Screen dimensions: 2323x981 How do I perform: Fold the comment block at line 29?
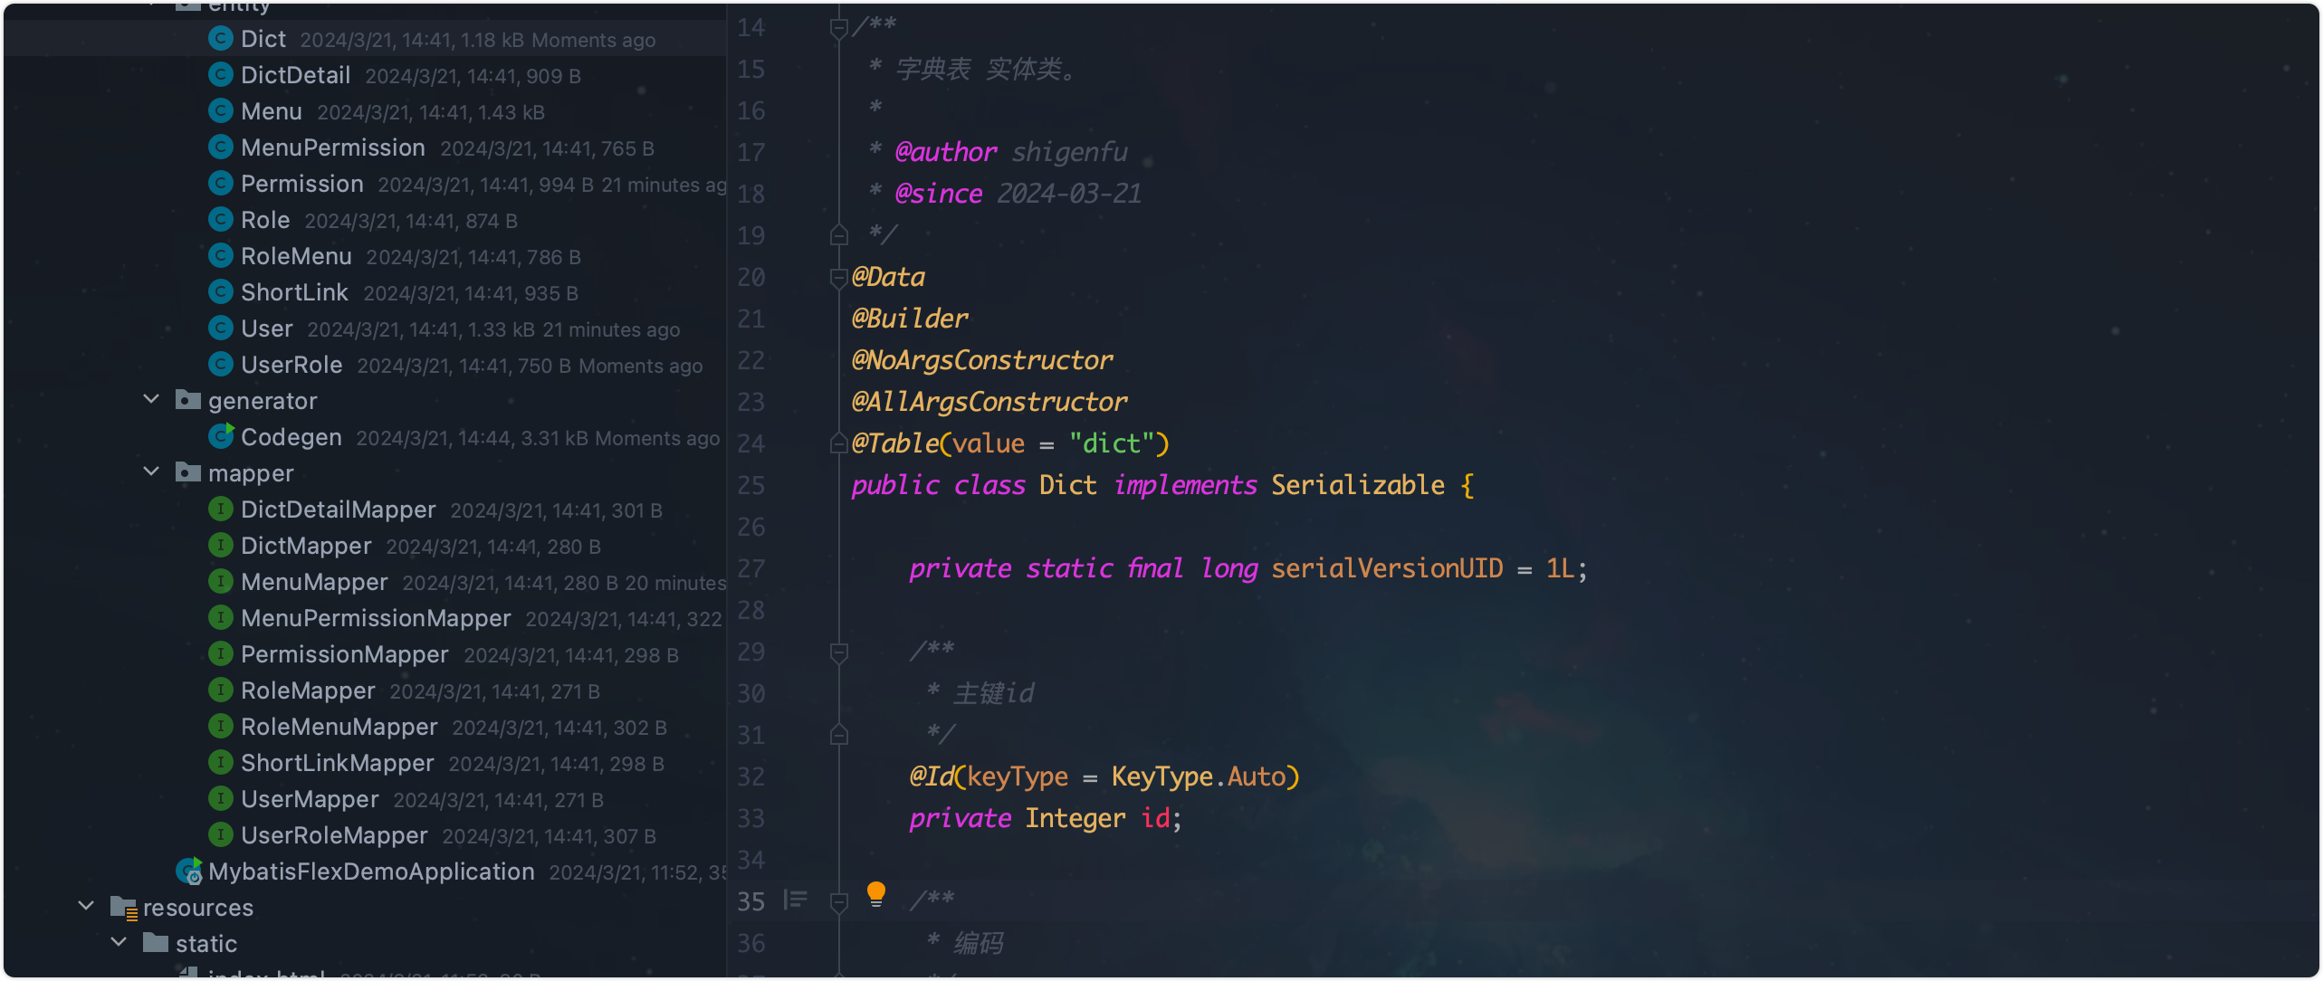[838, 652]
